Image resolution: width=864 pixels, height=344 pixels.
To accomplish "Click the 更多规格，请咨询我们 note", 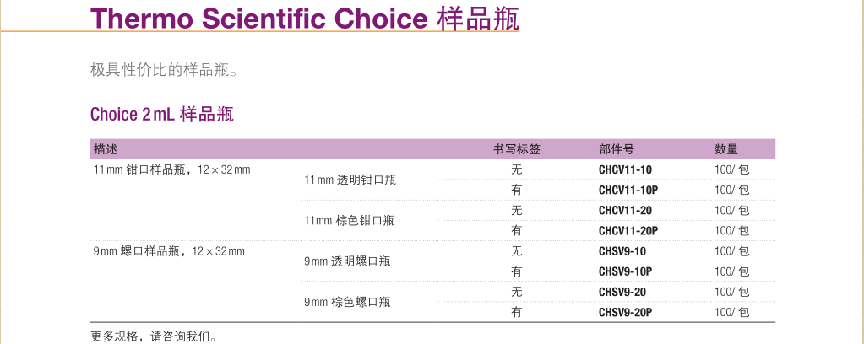I will click(154, 336).
